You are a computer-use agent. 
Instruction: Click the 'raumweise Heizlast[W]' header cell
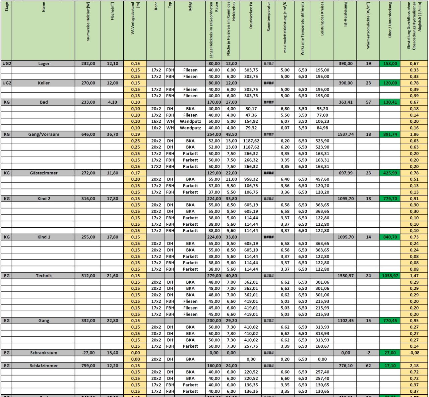(x=88, y=30)
